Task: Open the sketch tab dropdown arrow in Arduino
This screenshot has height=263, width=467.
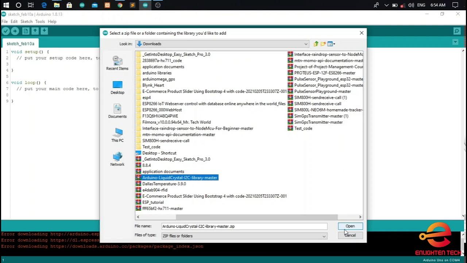Action: click(x=455, y=42)
